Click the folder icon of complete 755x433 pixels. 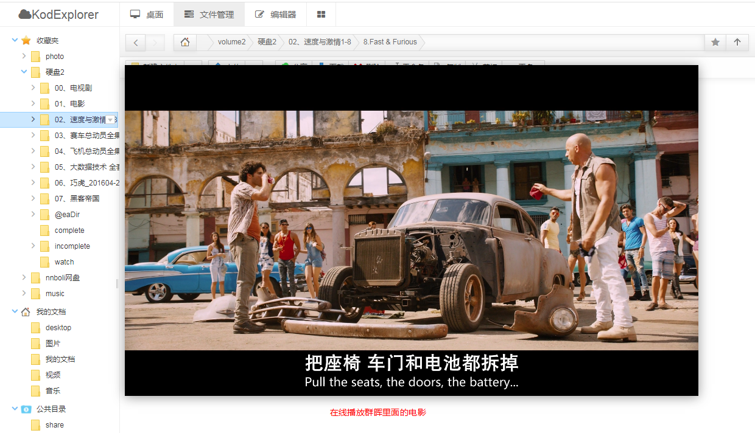tap(44, 230)
